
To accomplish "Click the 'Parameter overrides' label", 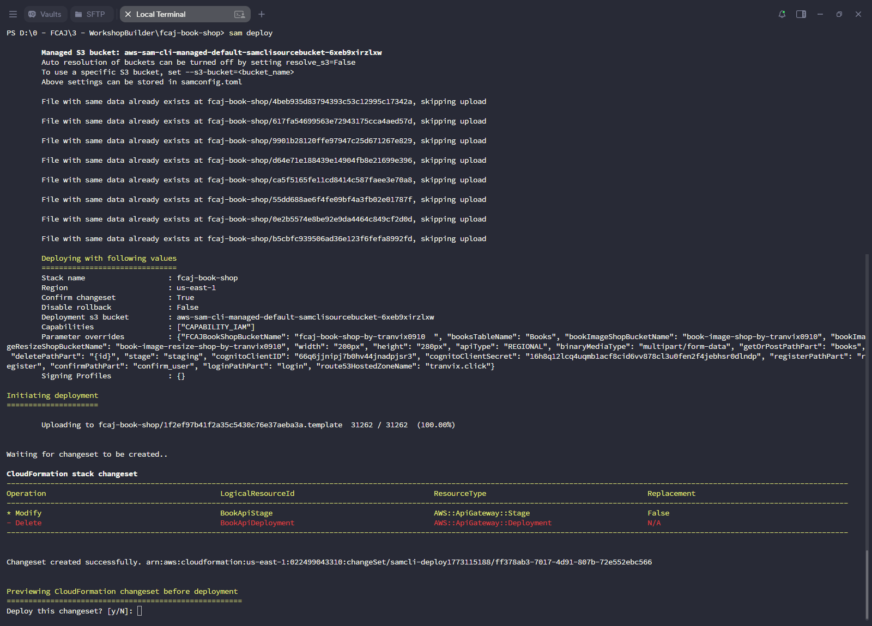I will click(x=83, y=336).
